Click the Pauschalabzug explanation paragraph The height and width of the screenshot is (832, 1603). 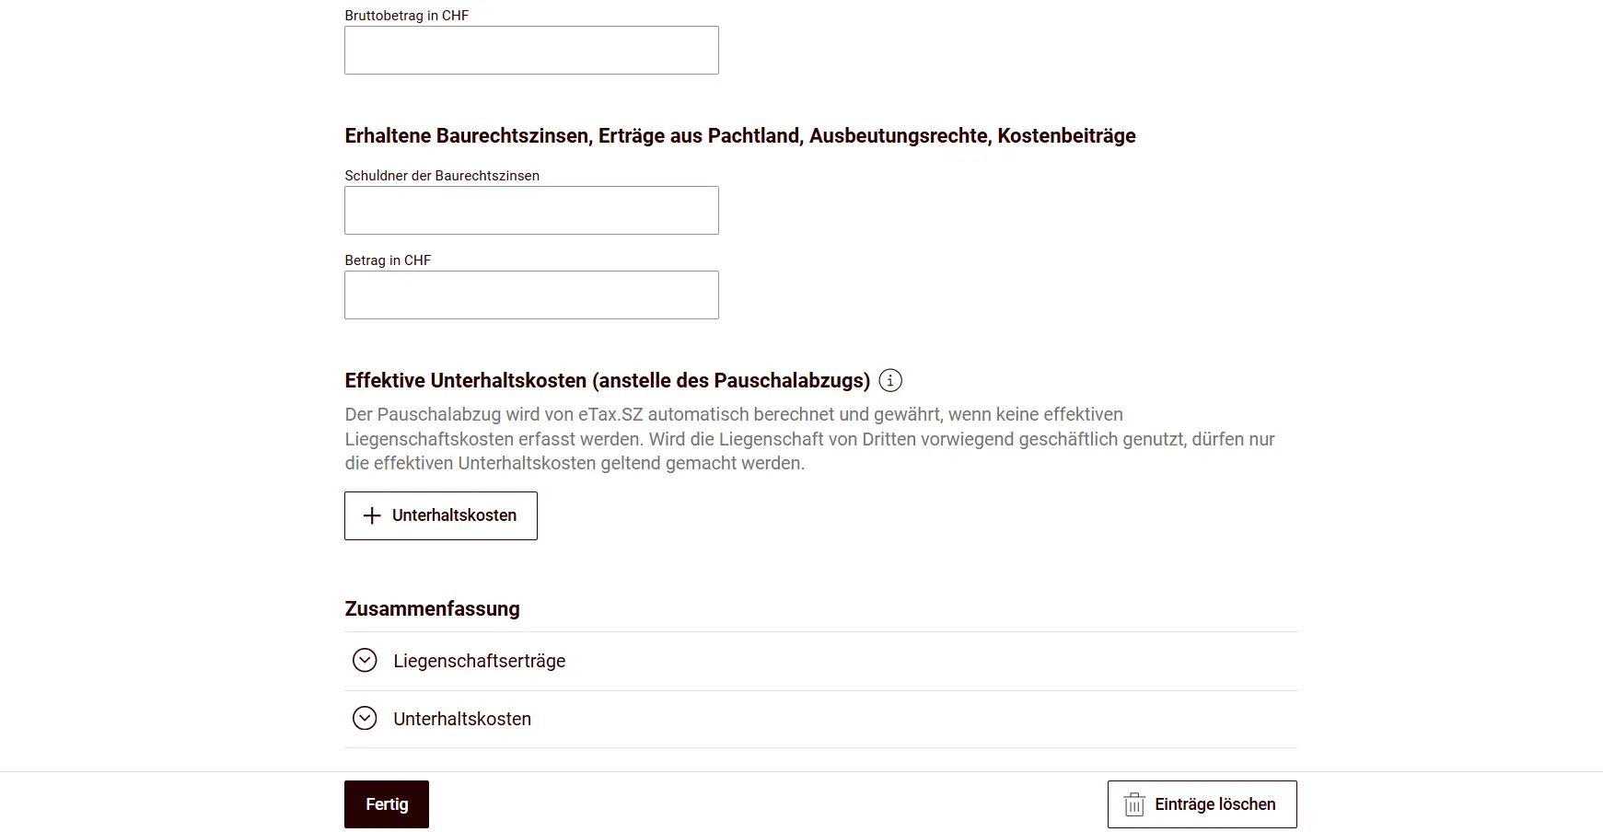[809, 439]
